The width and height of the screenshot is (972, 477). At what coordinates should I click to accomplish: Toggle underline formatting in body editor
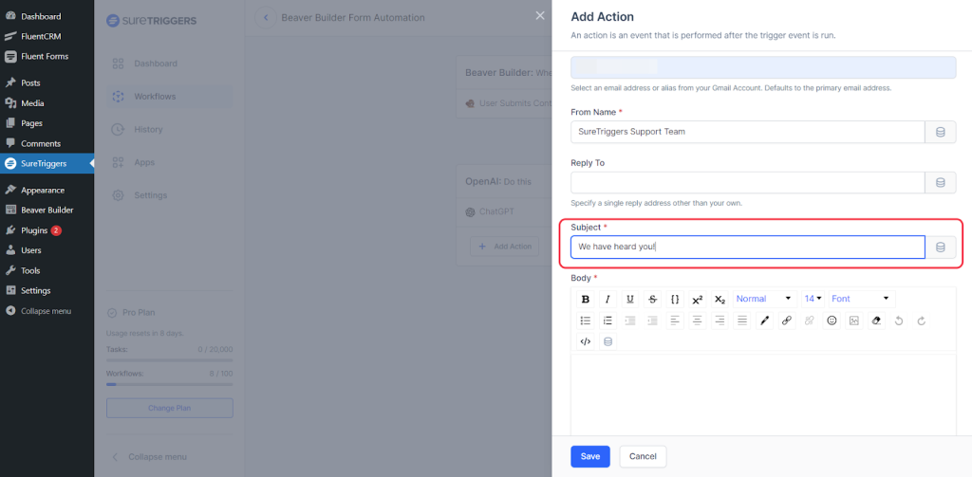tap(630, 299)
